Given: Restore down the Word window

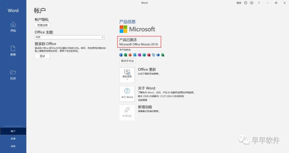Looking at the screenshot, I should click(276, 3).
